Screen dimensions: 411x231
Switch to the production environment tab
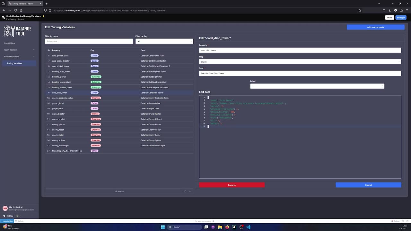[7, 221]
